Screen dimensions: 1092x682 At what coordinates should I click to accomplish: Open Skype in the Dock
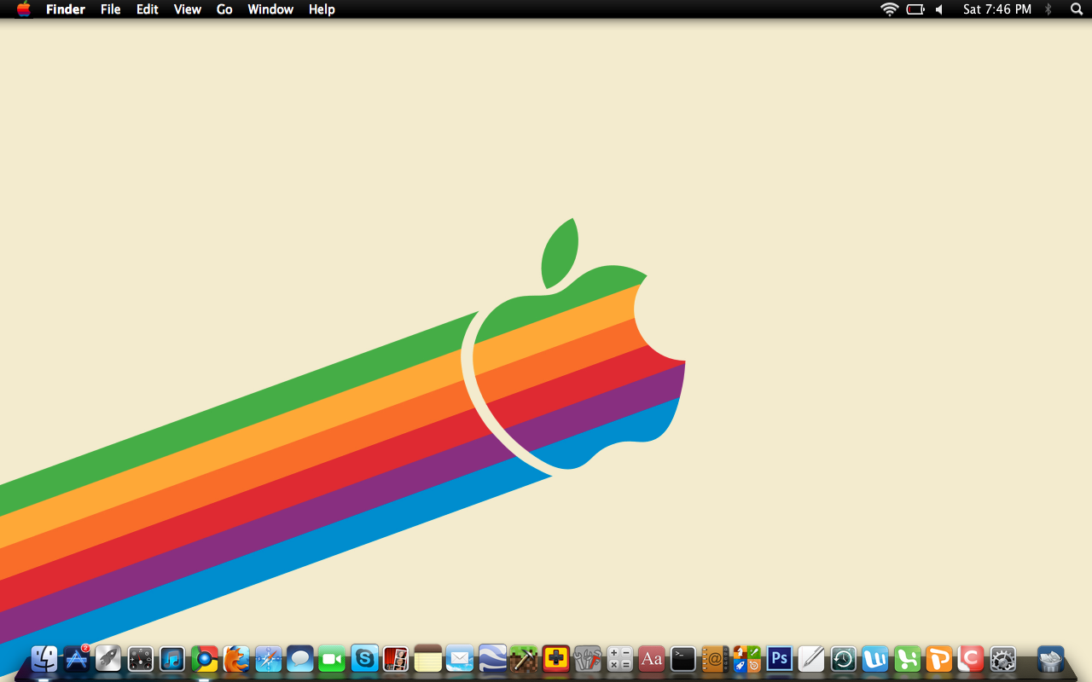pos(364,659)
